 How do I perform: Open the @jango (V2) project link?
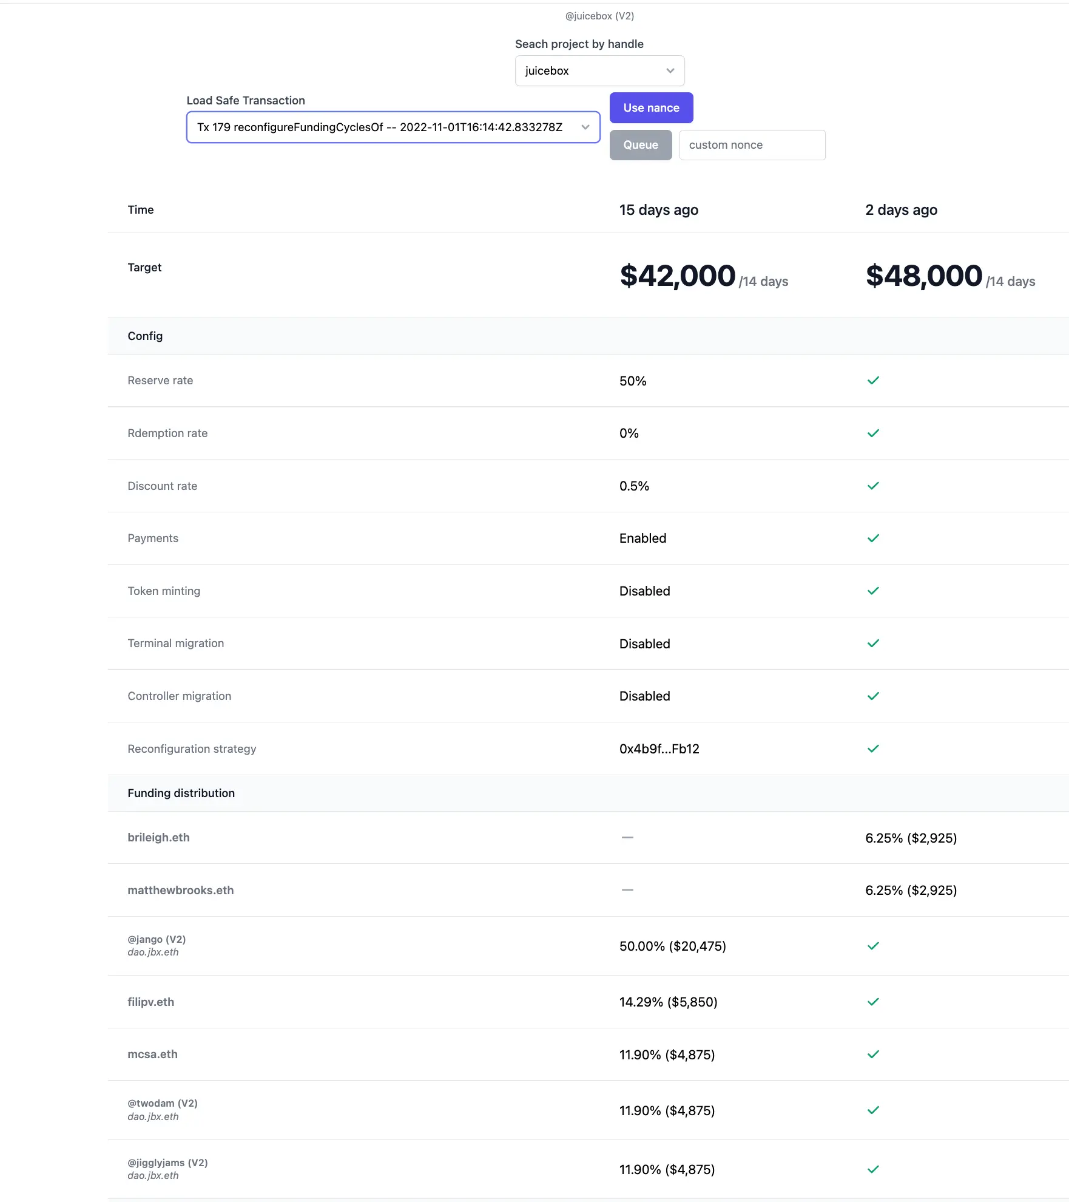[x=157, y=939]
